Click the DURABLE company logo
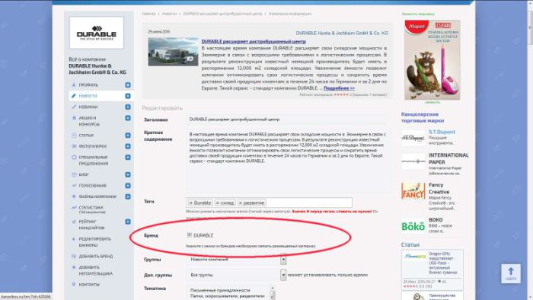This screenshot has height=300, width=533. click(x=97, y=33)
